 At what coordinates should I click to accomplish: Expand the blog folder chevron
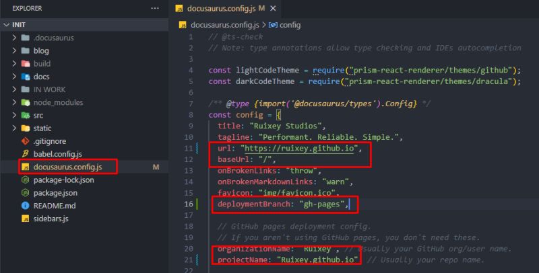tap(14, 50)
